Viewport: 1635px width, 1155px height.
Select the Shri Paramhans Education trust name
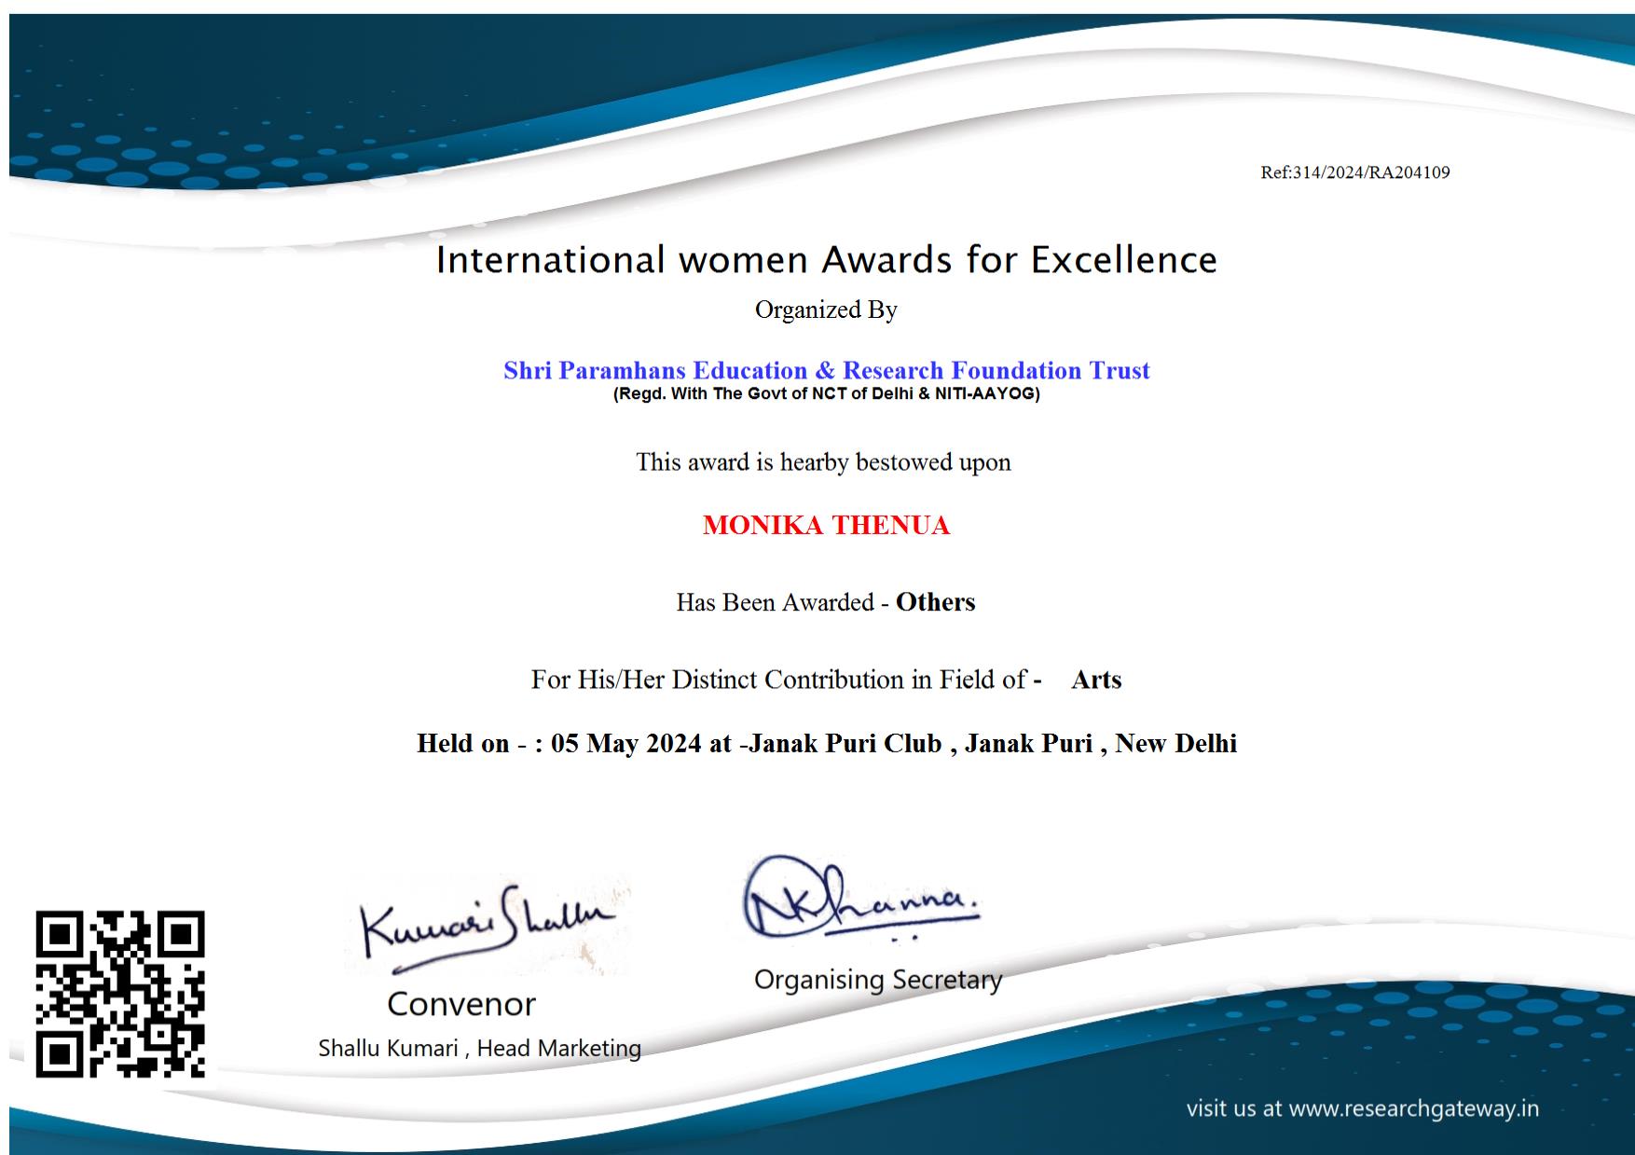tap(826, 370)
